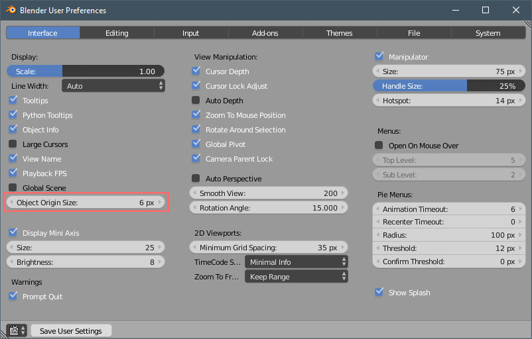Click the Scale slider
Viewport: 532px width, 339px height.
point(86,71)
